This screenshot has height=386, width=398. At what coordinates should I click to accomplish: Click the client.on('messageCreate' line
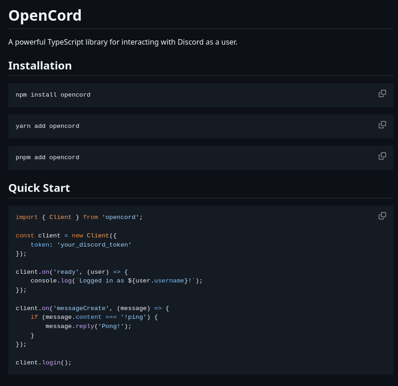(x=92, y=308)
